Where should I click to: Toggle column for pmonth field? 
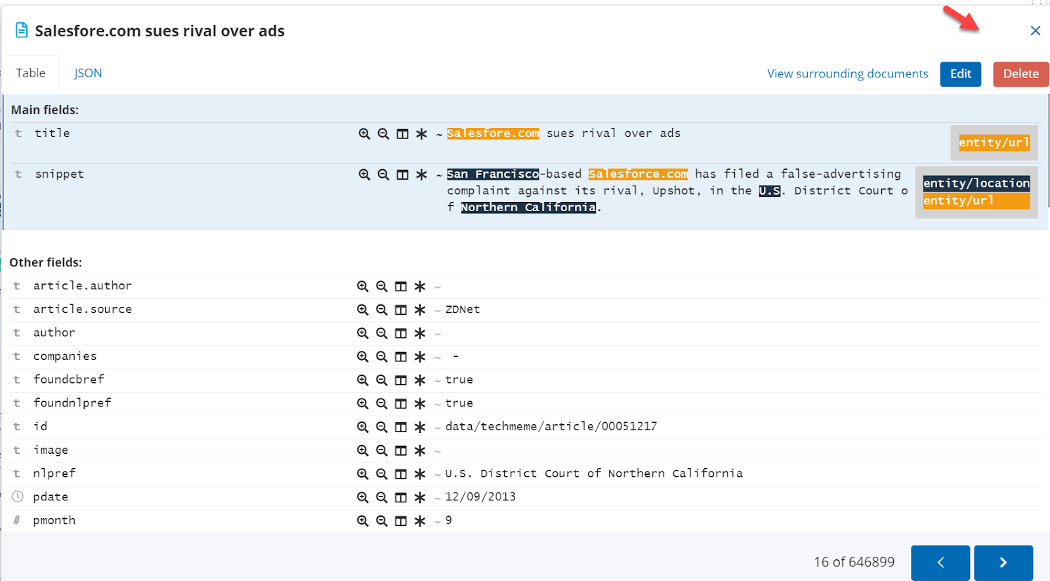tap(400, 521)
